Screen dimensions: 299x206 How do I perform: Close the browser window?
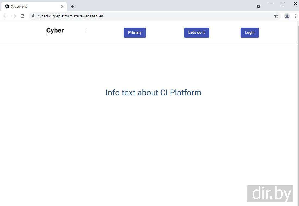pyautogui.click(x=295, y=4)
